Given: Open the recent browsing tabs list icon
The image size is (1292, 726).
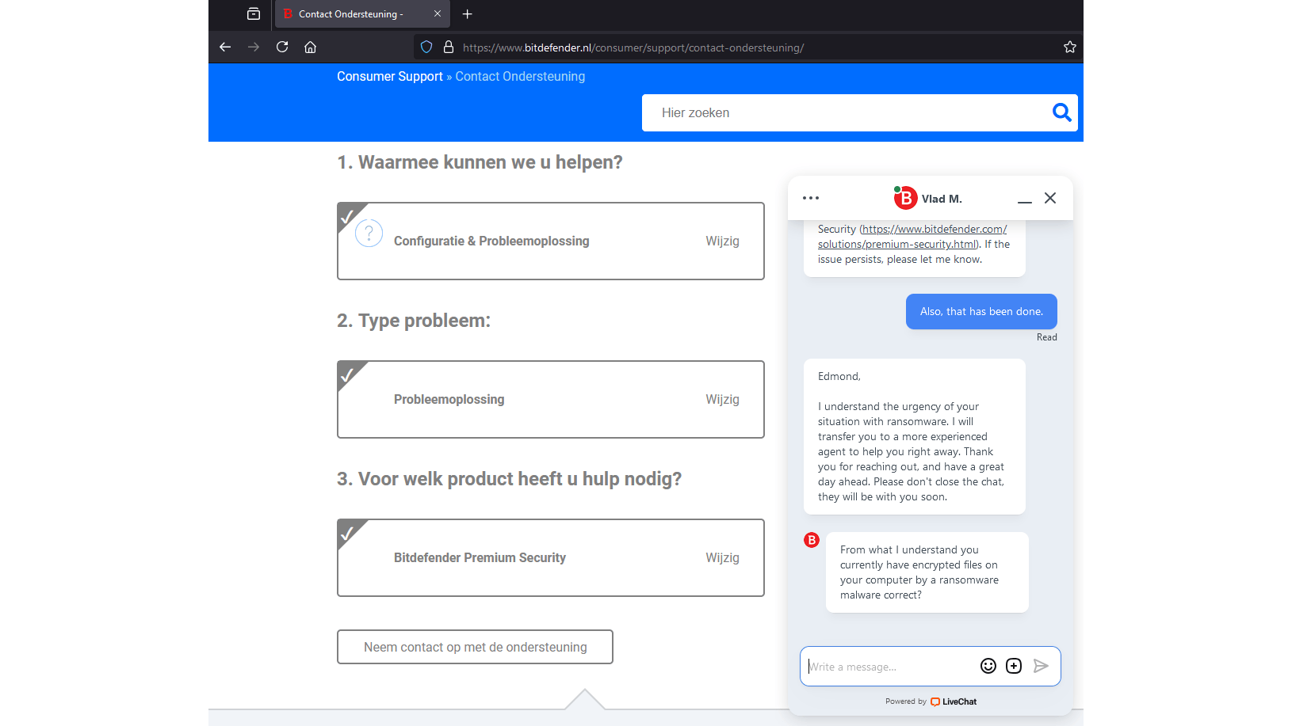Looking at the screenshot, I should [x=254, y=13].
